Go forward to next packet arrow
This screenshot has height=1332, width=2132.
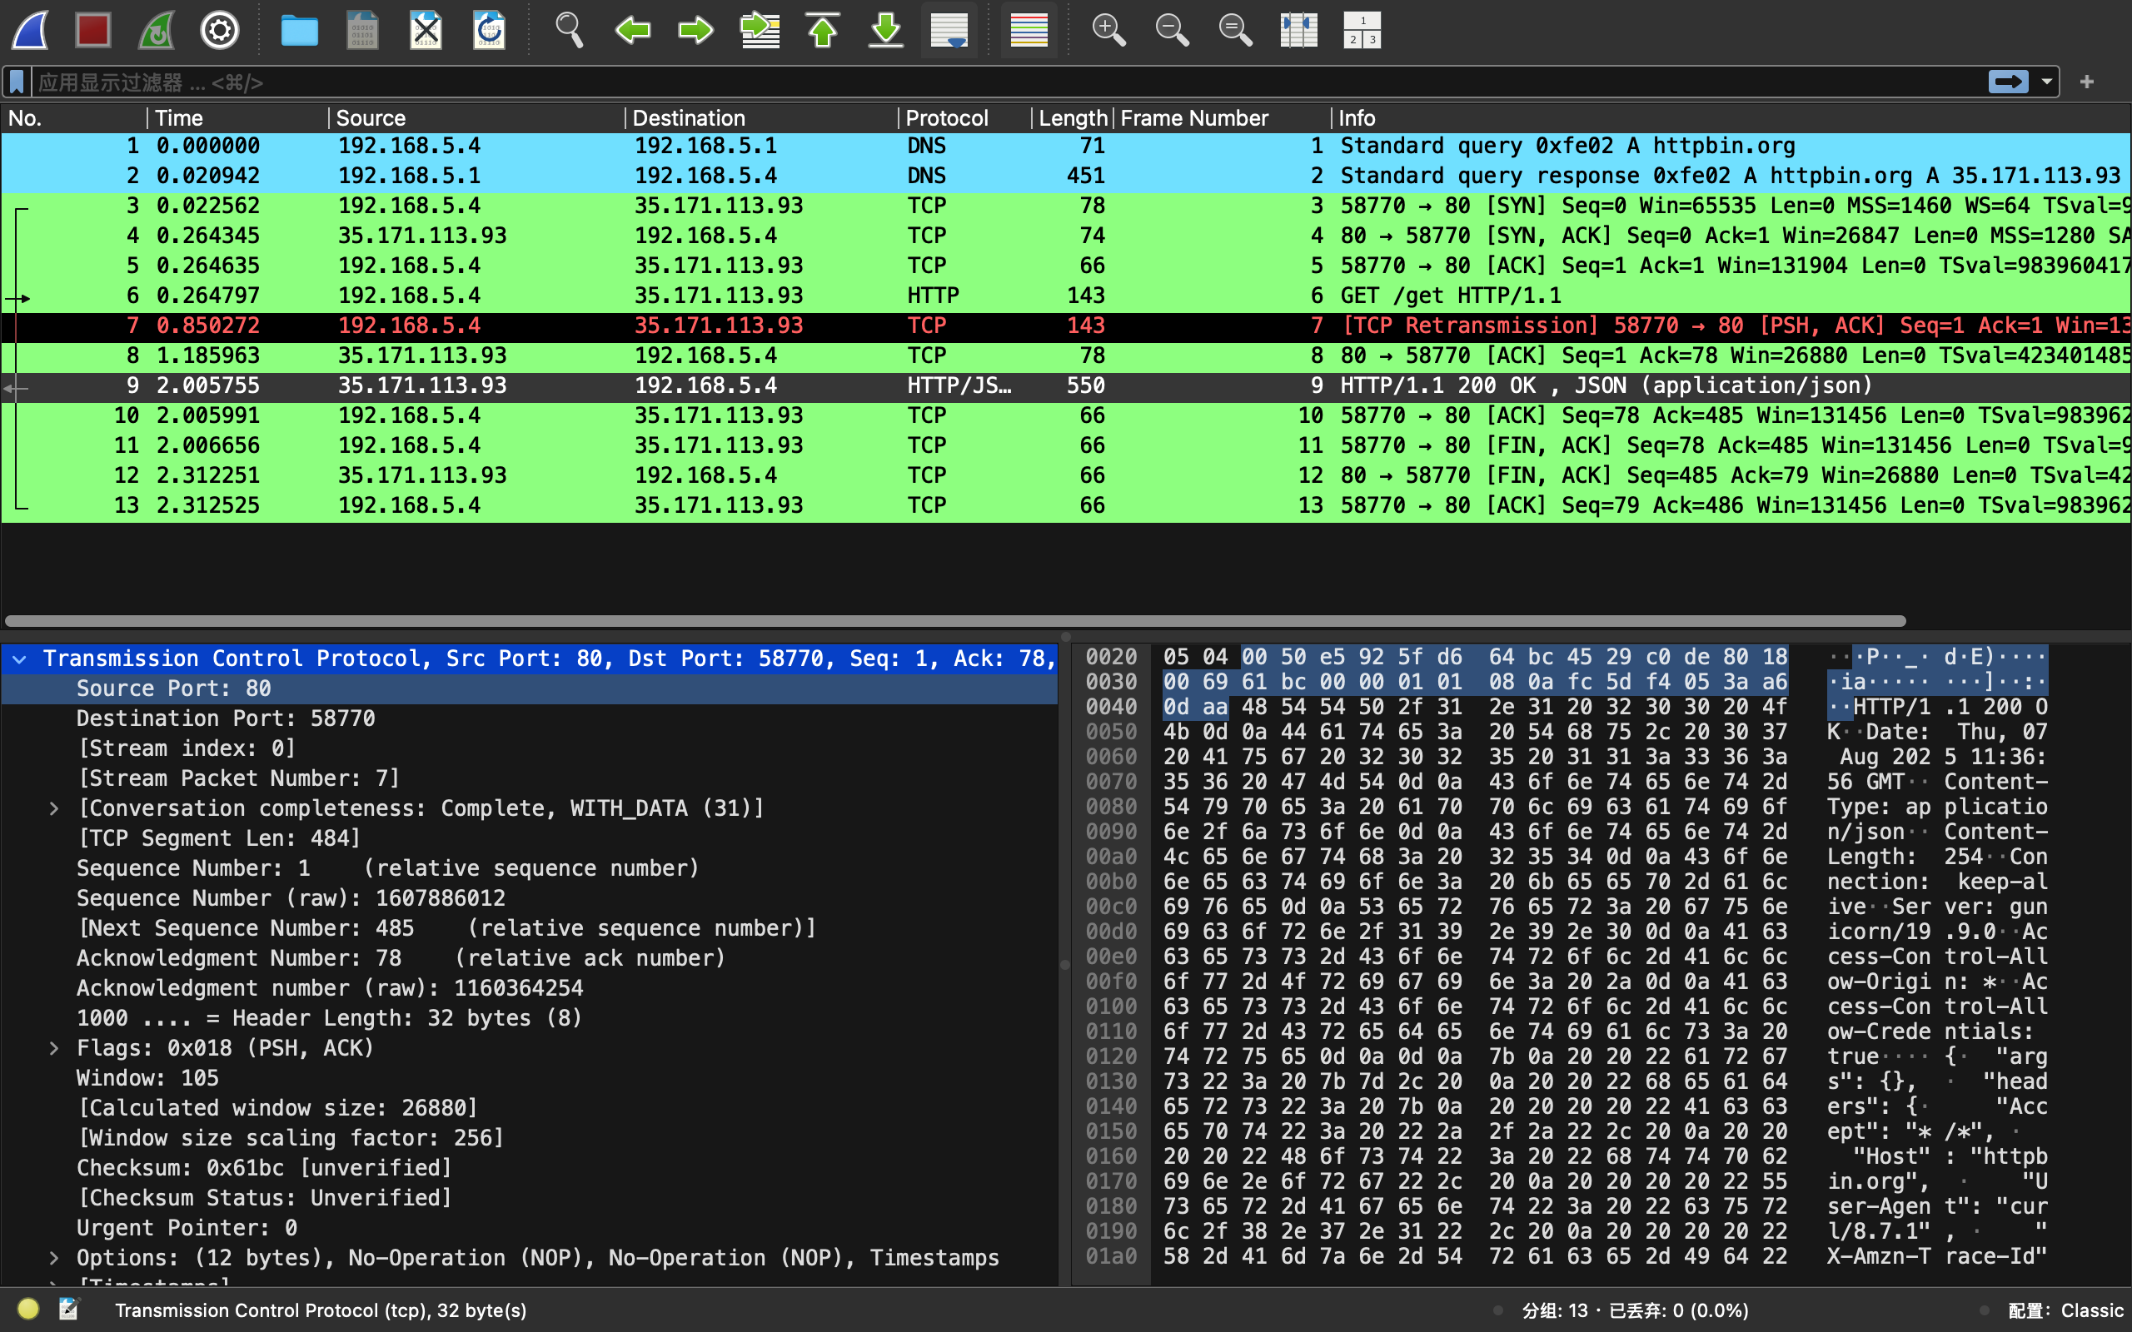[x=696, y=30]
